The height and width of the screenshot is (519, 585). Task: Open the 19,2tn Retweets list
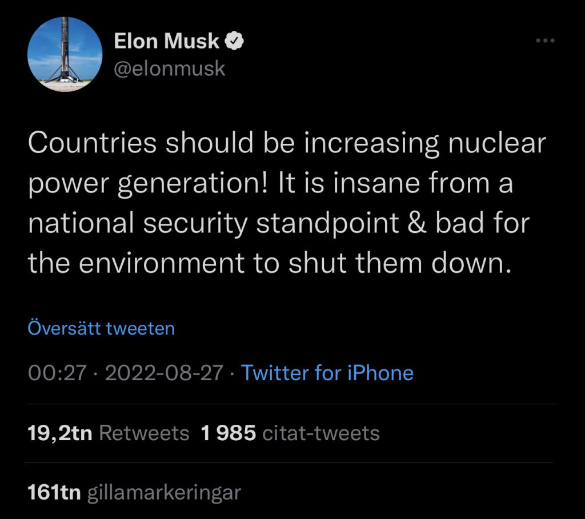point(108,433)
